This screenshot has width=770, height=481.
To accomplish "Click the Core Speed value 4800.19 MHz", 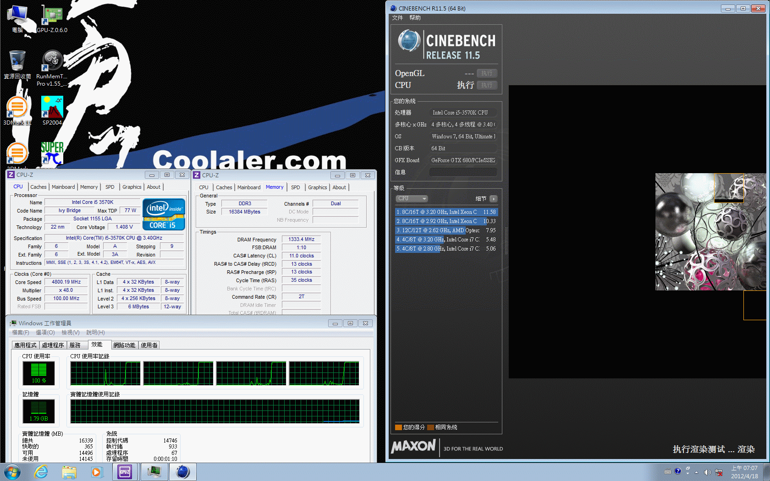I will click(x=66, y=282).
